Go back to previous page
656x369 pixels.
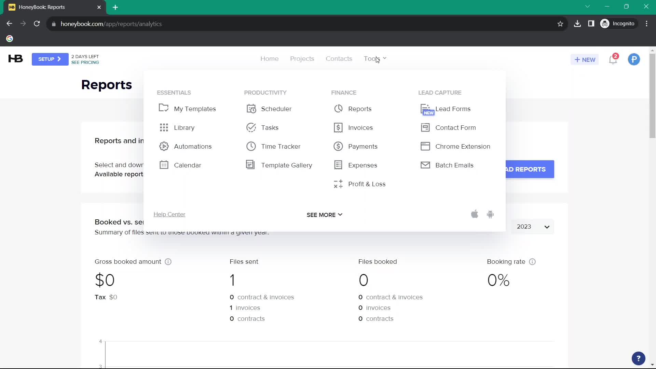tap(9, 24)
